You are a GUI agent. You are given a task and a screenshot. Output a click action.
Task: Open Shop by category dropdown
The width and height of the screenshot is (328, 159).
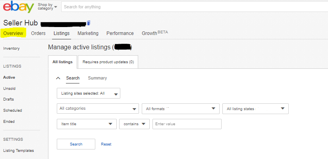[47, 7]
